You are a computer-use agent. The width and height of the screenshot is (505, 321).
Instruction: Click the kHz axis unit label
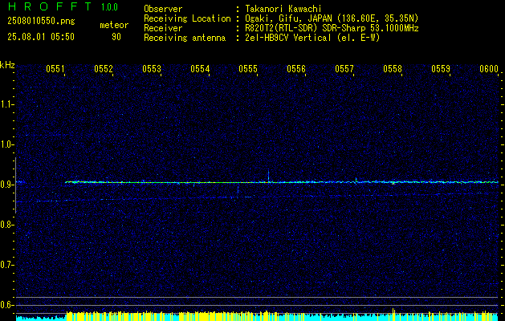[7, 65]
